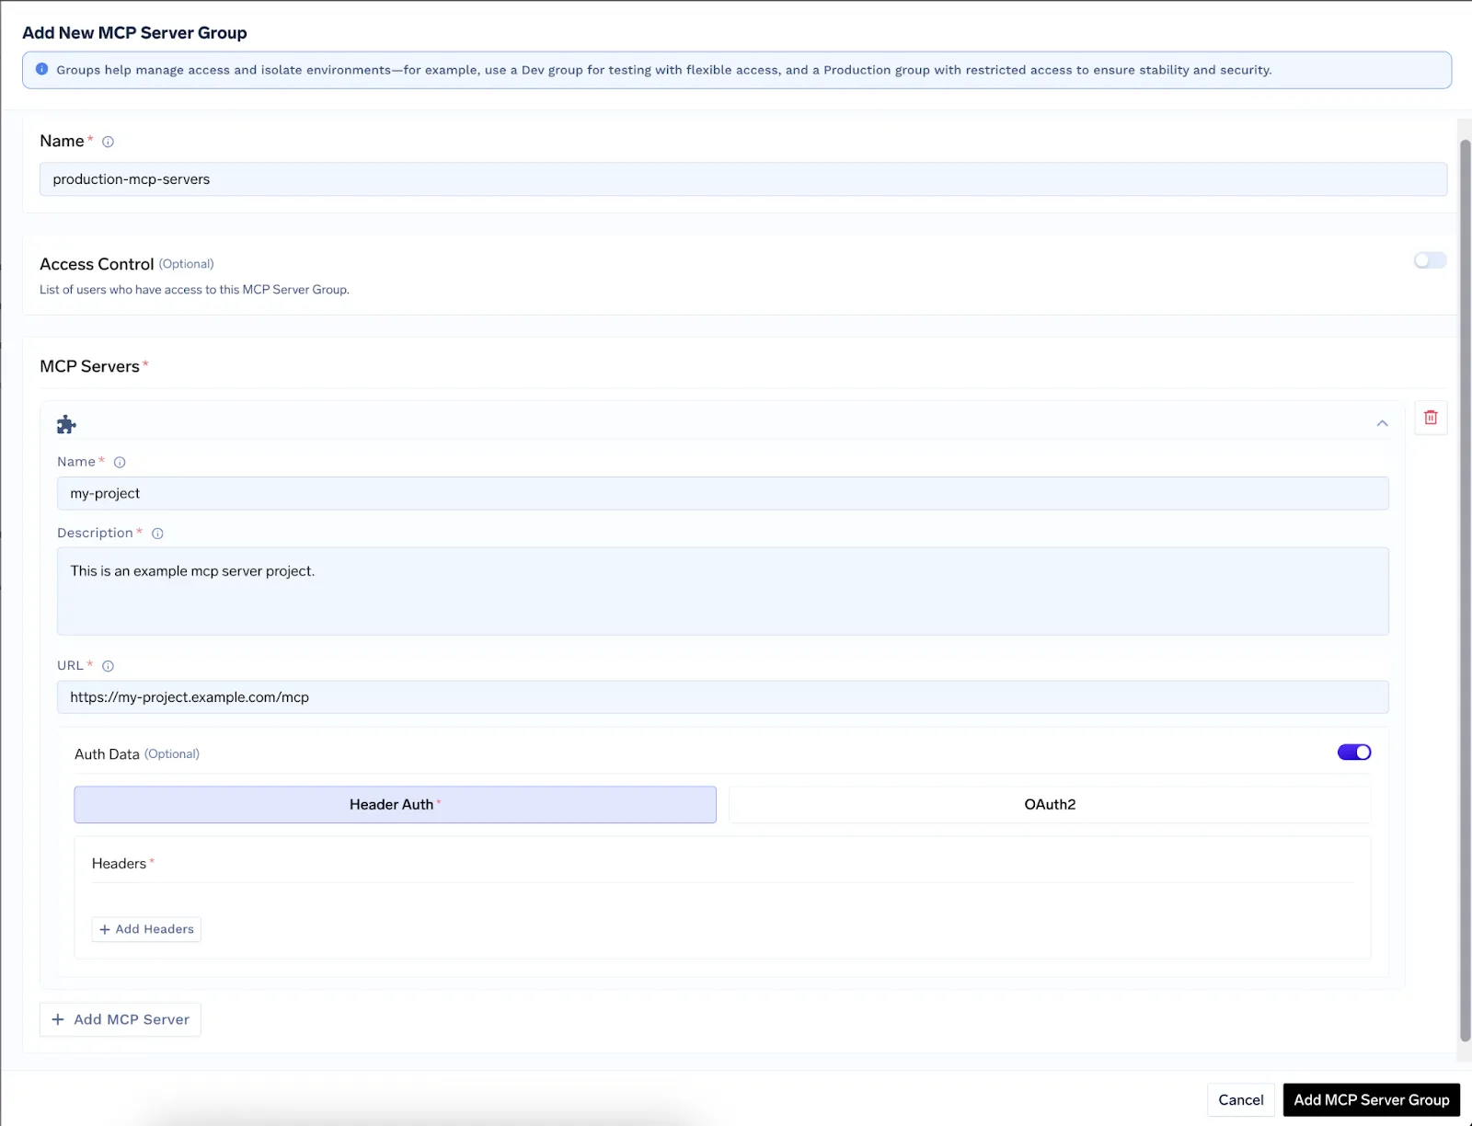Screen dimensions: 1472x1126
Task: Delete the my-project server using the trash icon
Action: click(1432, 418)
